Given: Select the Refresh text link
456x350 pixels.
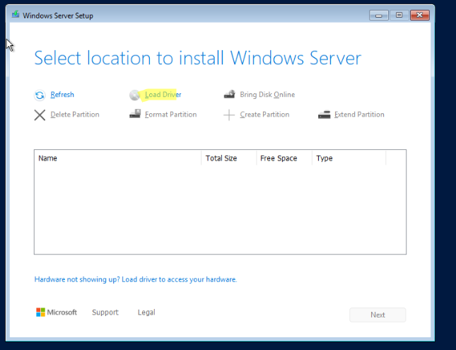Looking at the screenshot, I should tap(62, 95).
